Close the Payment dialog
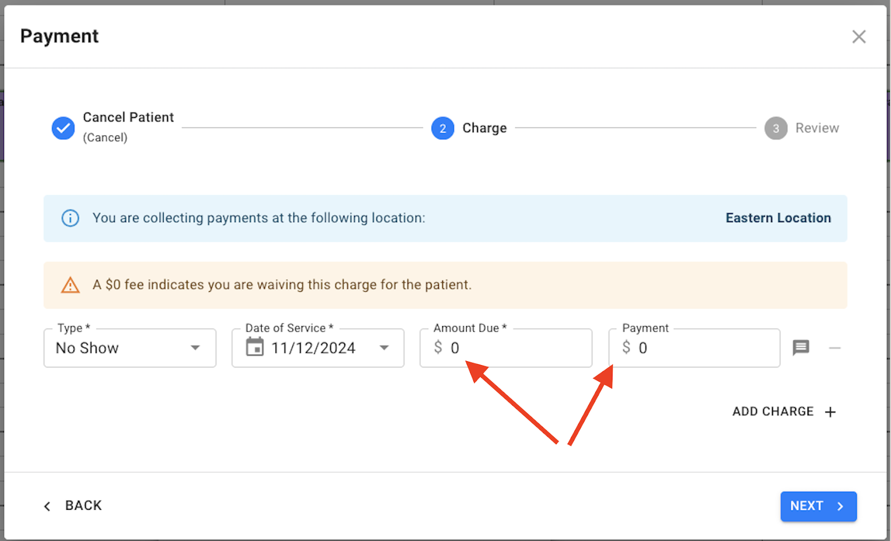This screenshot has width=891, height=541. (x=859, y=37)
